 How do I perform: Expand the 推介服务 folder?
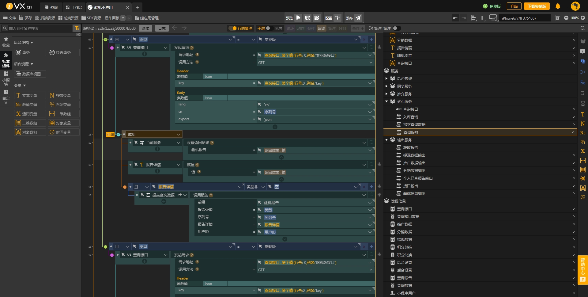pos(386,94)
